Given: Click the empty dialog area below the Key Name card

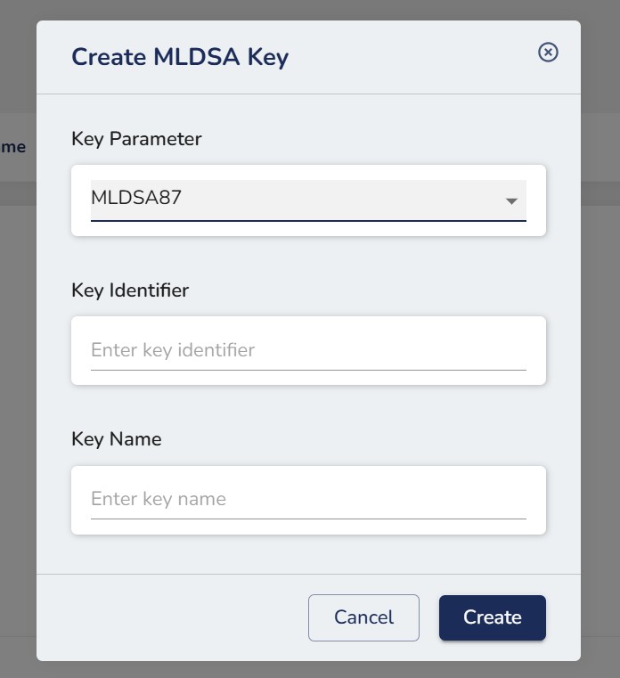Looking at the screenshot, I should pyautogui.click(x=308, y=554).
